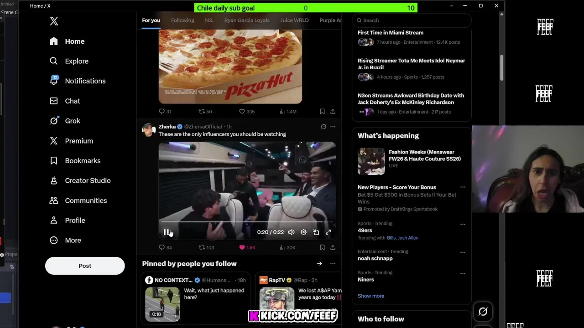Reply to the Pizza Hut post
Screen dimensions: 584x328
coord(165,112)
